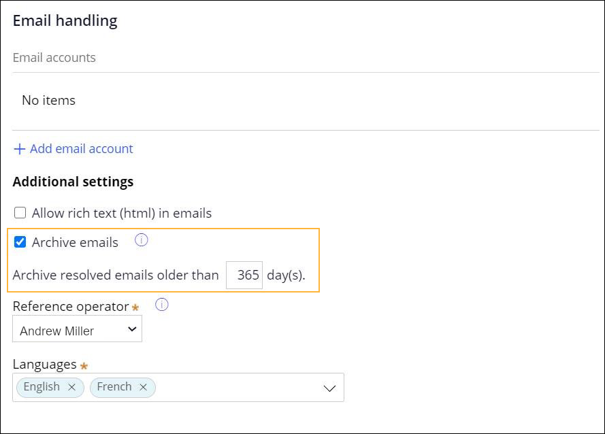Remove the French language chip

click(x=143, y=387)
